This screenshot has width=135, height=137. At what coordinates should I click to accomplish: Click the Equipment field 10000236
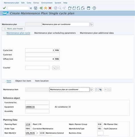[x=37, y=107]
